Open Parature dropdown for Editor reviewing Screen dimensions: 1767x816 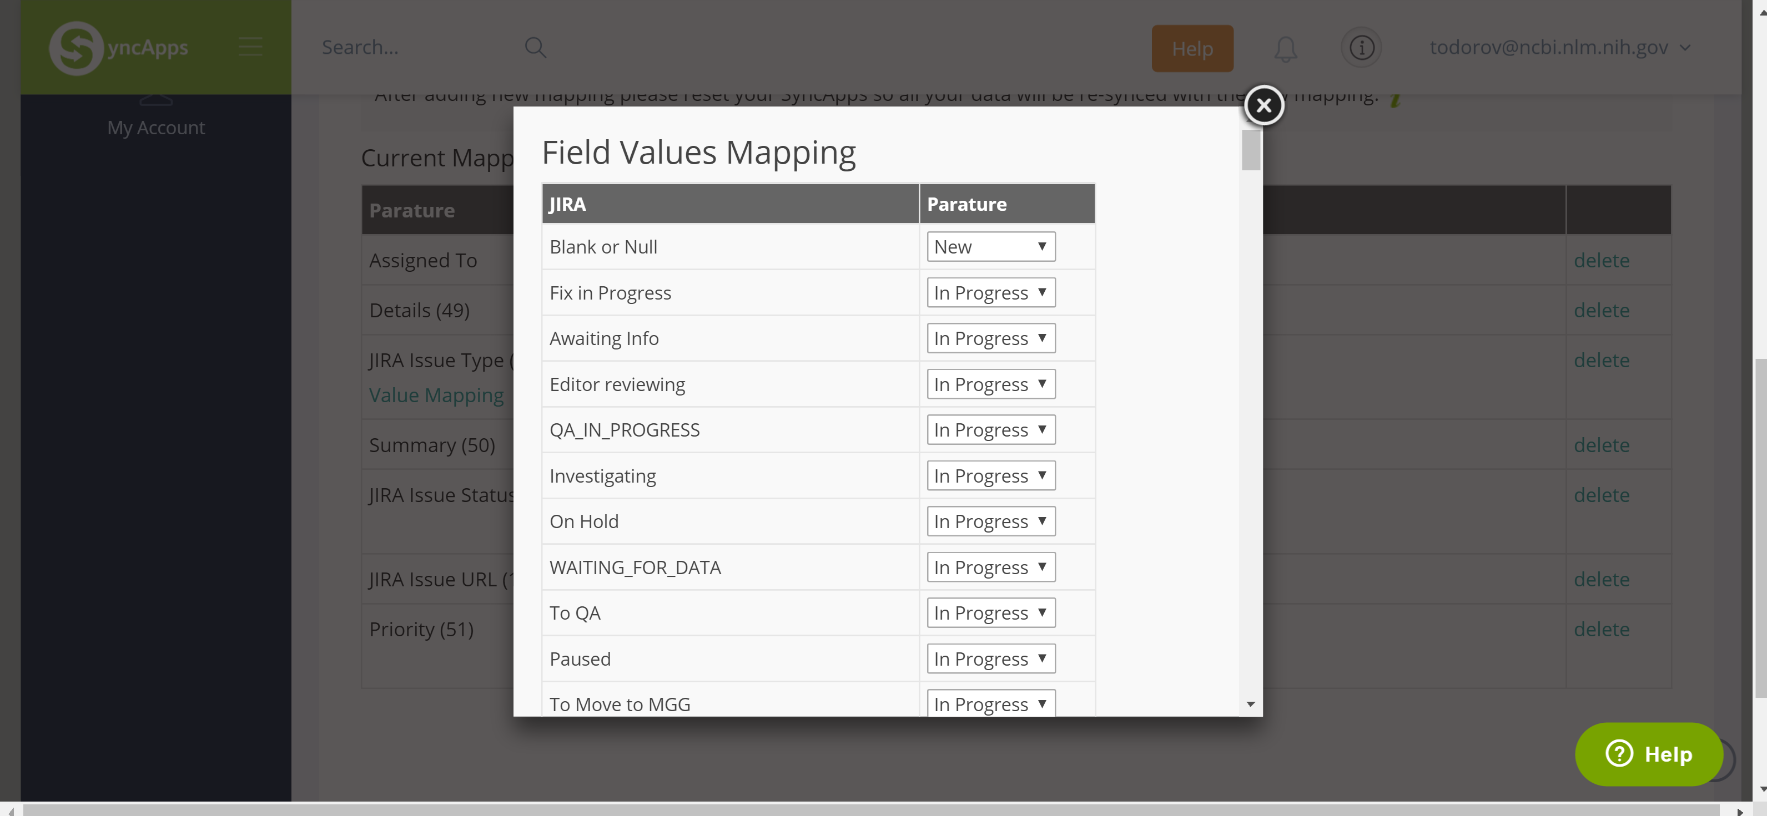pyautogui.click(x=990, y=384)
